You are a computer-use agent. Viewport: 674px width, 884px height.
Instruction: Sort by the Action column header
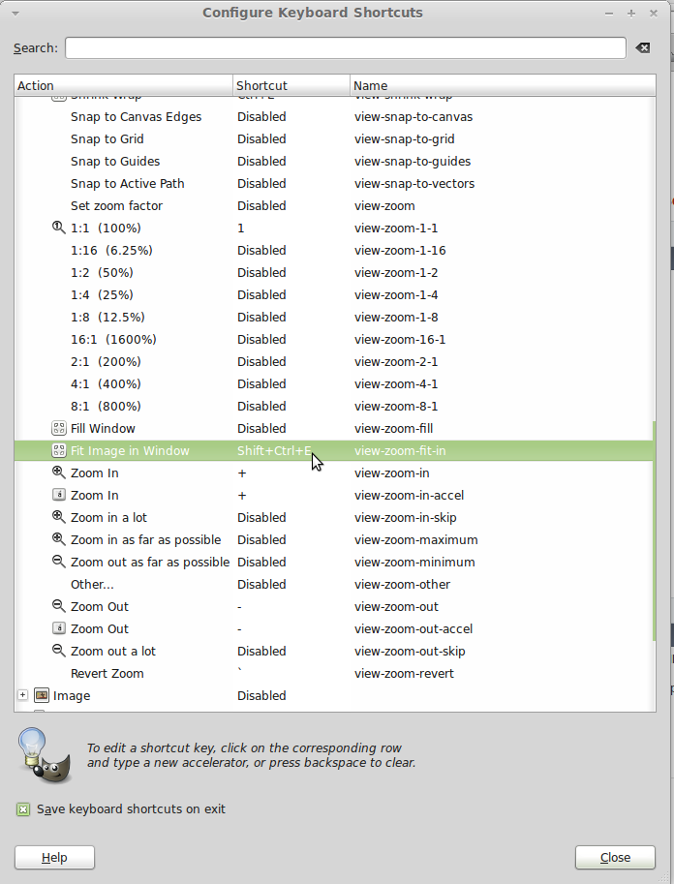click(x=124, y=86)
